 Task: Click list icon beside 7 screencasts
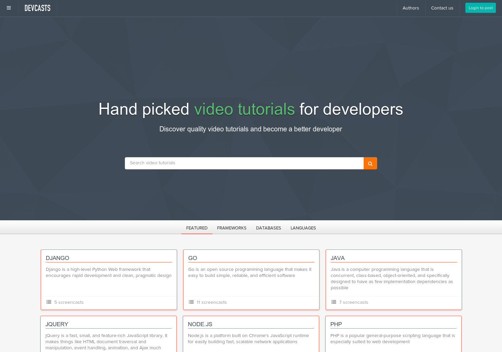(334, 302)
